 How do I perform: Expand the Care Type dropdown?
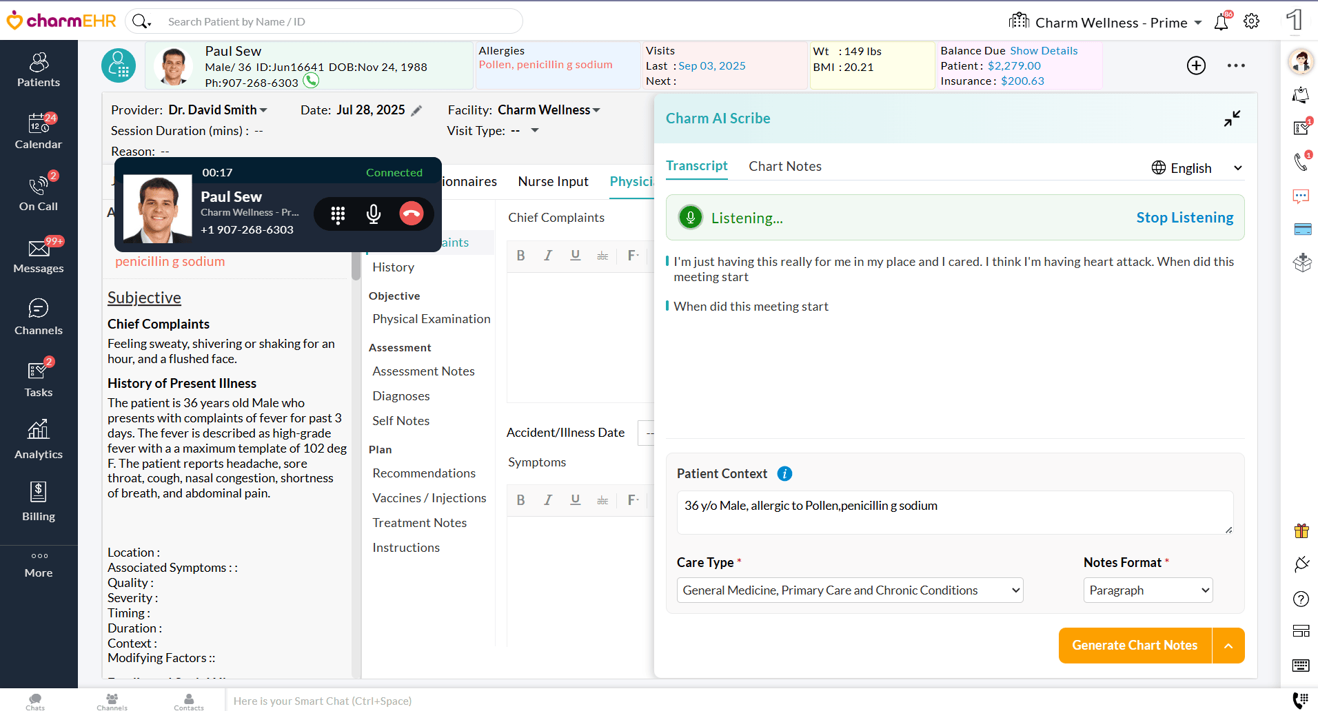pos(849,590)
